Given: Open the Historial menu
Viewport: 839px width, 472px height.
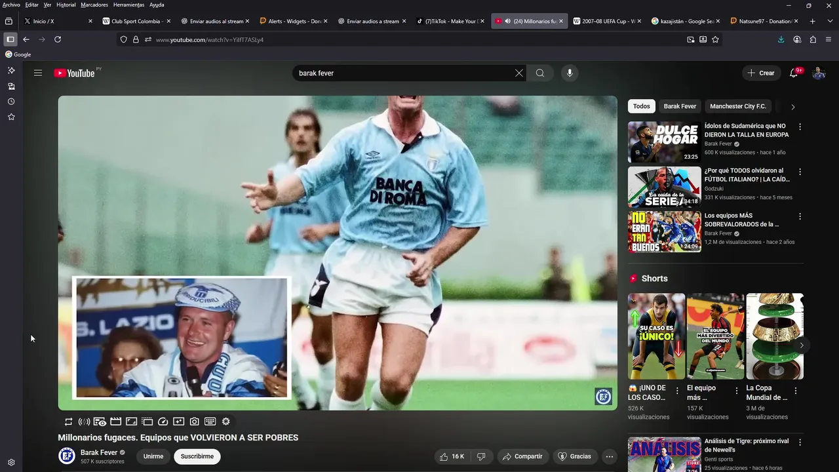Looking at the screenshot, I should click(66, 5).
